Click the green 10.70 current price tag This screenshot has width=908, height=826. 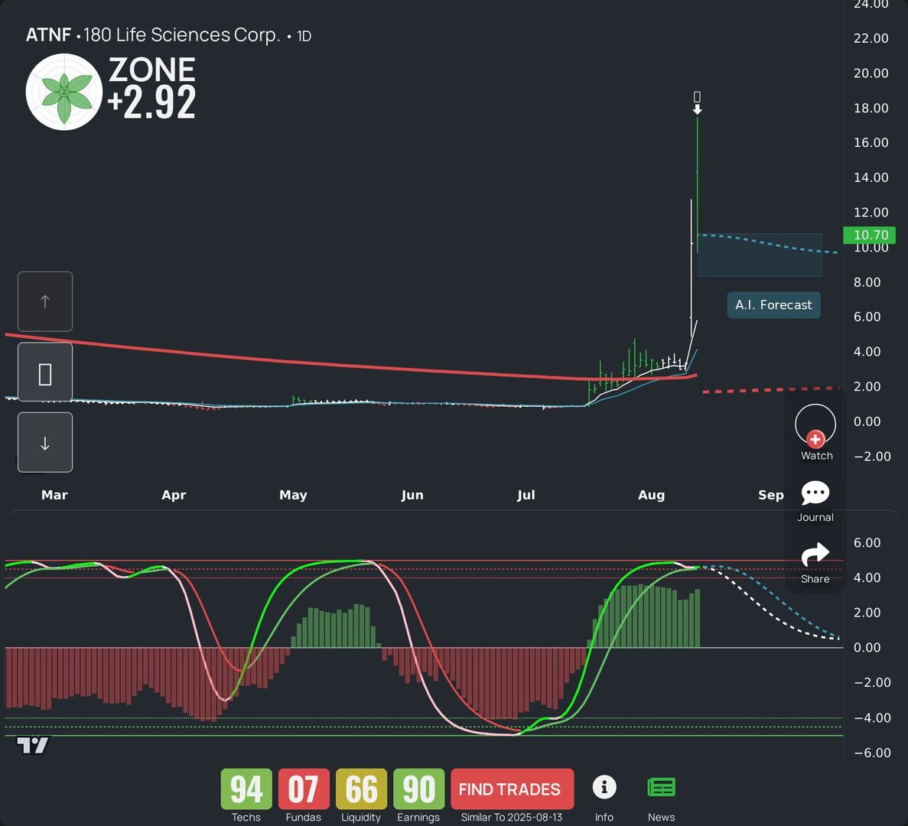870,235
